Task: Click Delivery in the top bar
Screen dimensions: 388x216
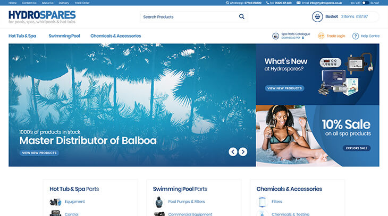Action: tap(64, 3)
